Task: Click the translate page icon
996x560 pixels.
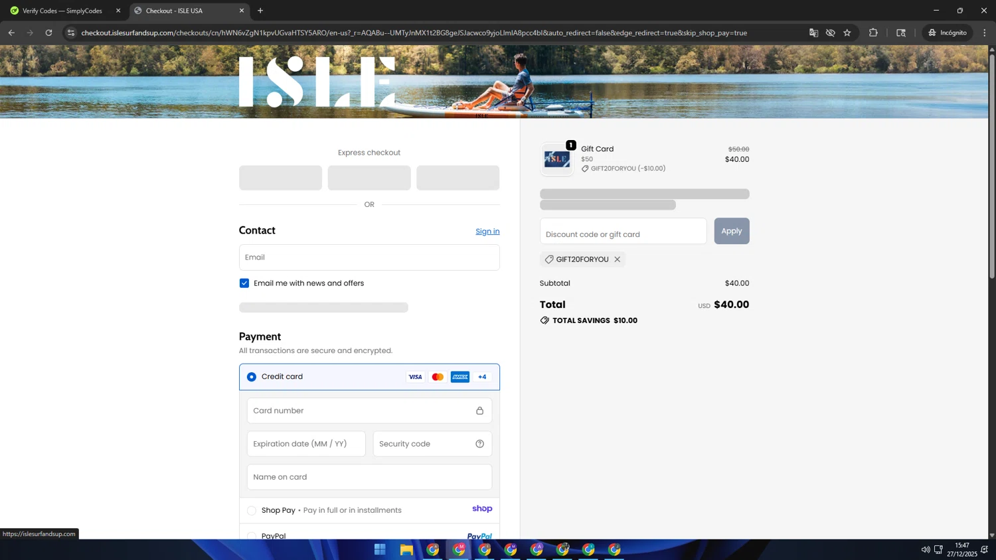Action: click(813, 33)
